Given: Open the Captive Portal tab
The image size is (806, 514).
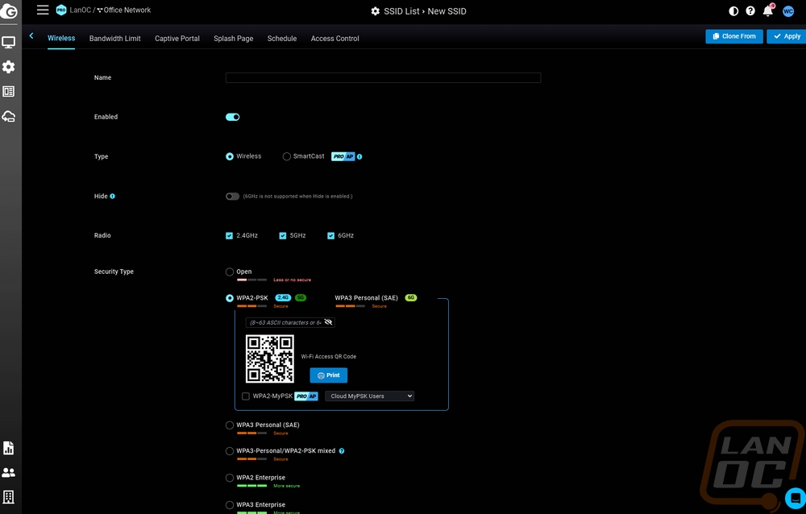Looking at the screenshot, I should (177, 39).
